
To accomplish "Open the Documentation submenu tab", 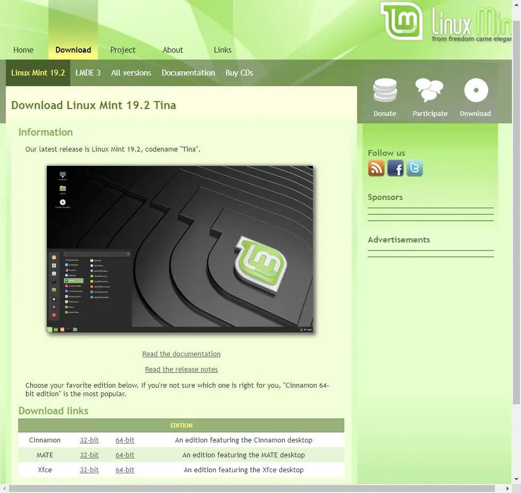I will (x=188, y=73).
